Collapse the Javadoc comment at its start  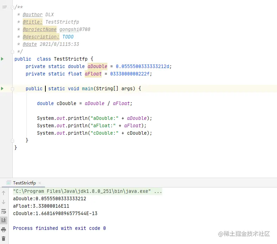(12, 8)
